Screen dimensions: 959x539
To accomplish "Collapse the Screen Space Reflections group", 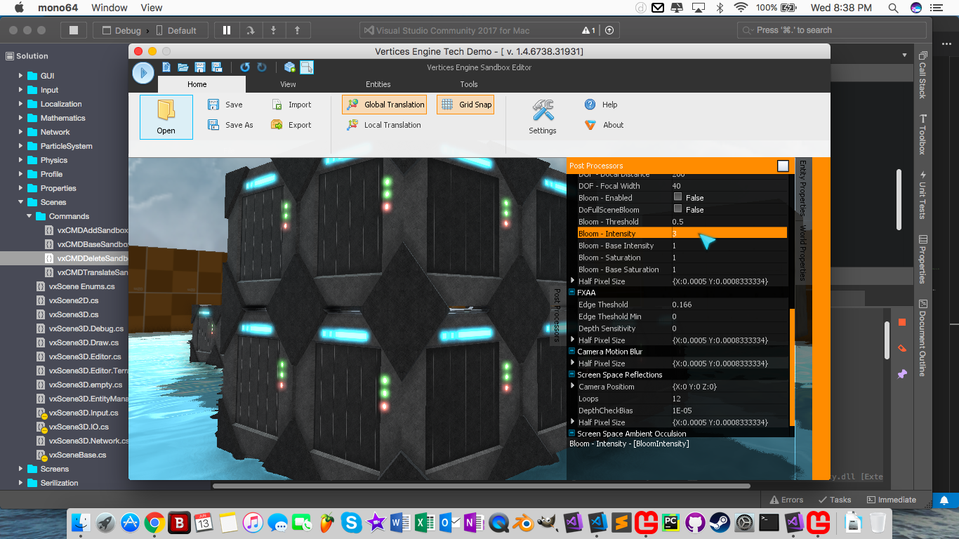I will (x=572, y=375).
